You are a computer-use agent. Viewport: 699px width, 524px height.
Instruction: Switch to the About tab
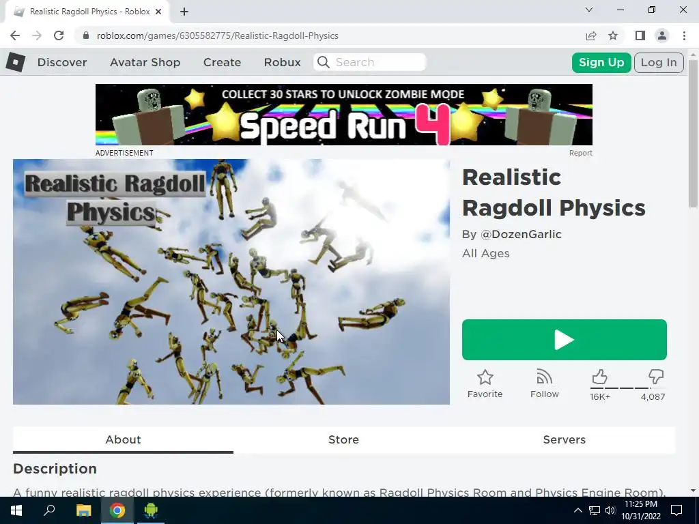click(x=123, y=440)
